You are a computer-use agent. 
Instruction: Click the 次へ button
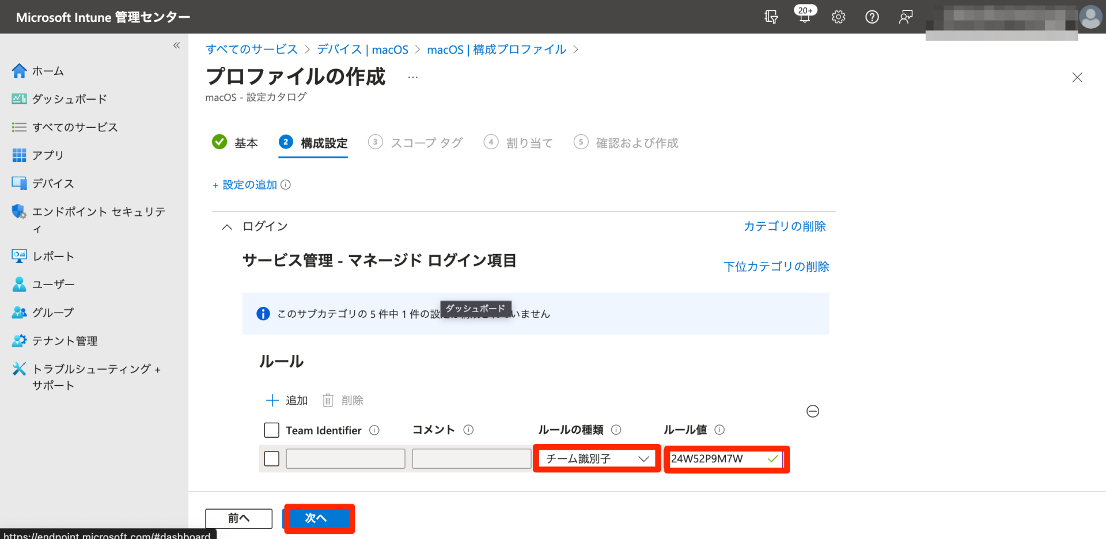pyautogui.click(x=318, y=518)
